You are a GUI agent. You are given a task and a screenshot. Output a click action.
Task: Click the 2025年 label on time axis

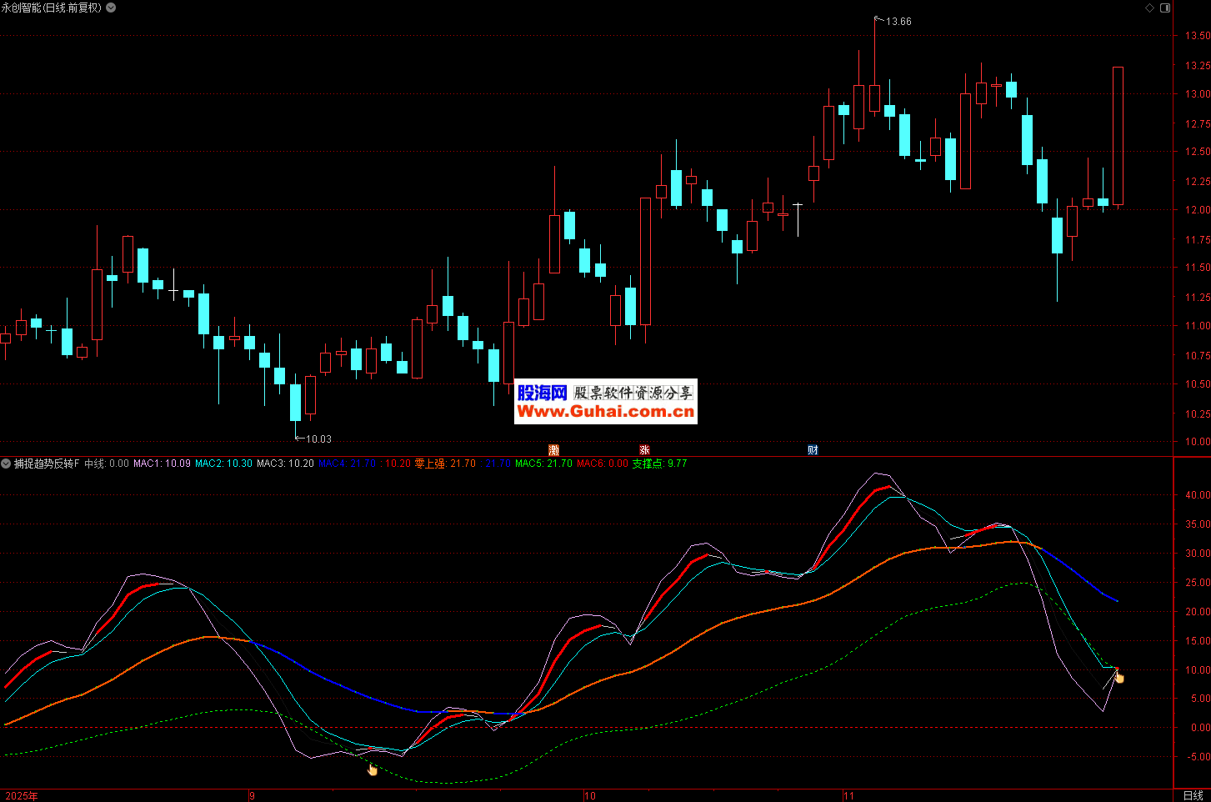(21, 796)
